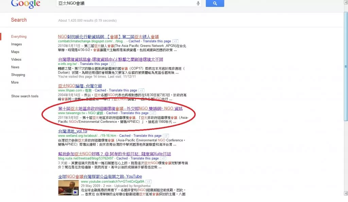Expand More search categories in sidebar
This screenshot has height=202, width=348.
(15, 82)
